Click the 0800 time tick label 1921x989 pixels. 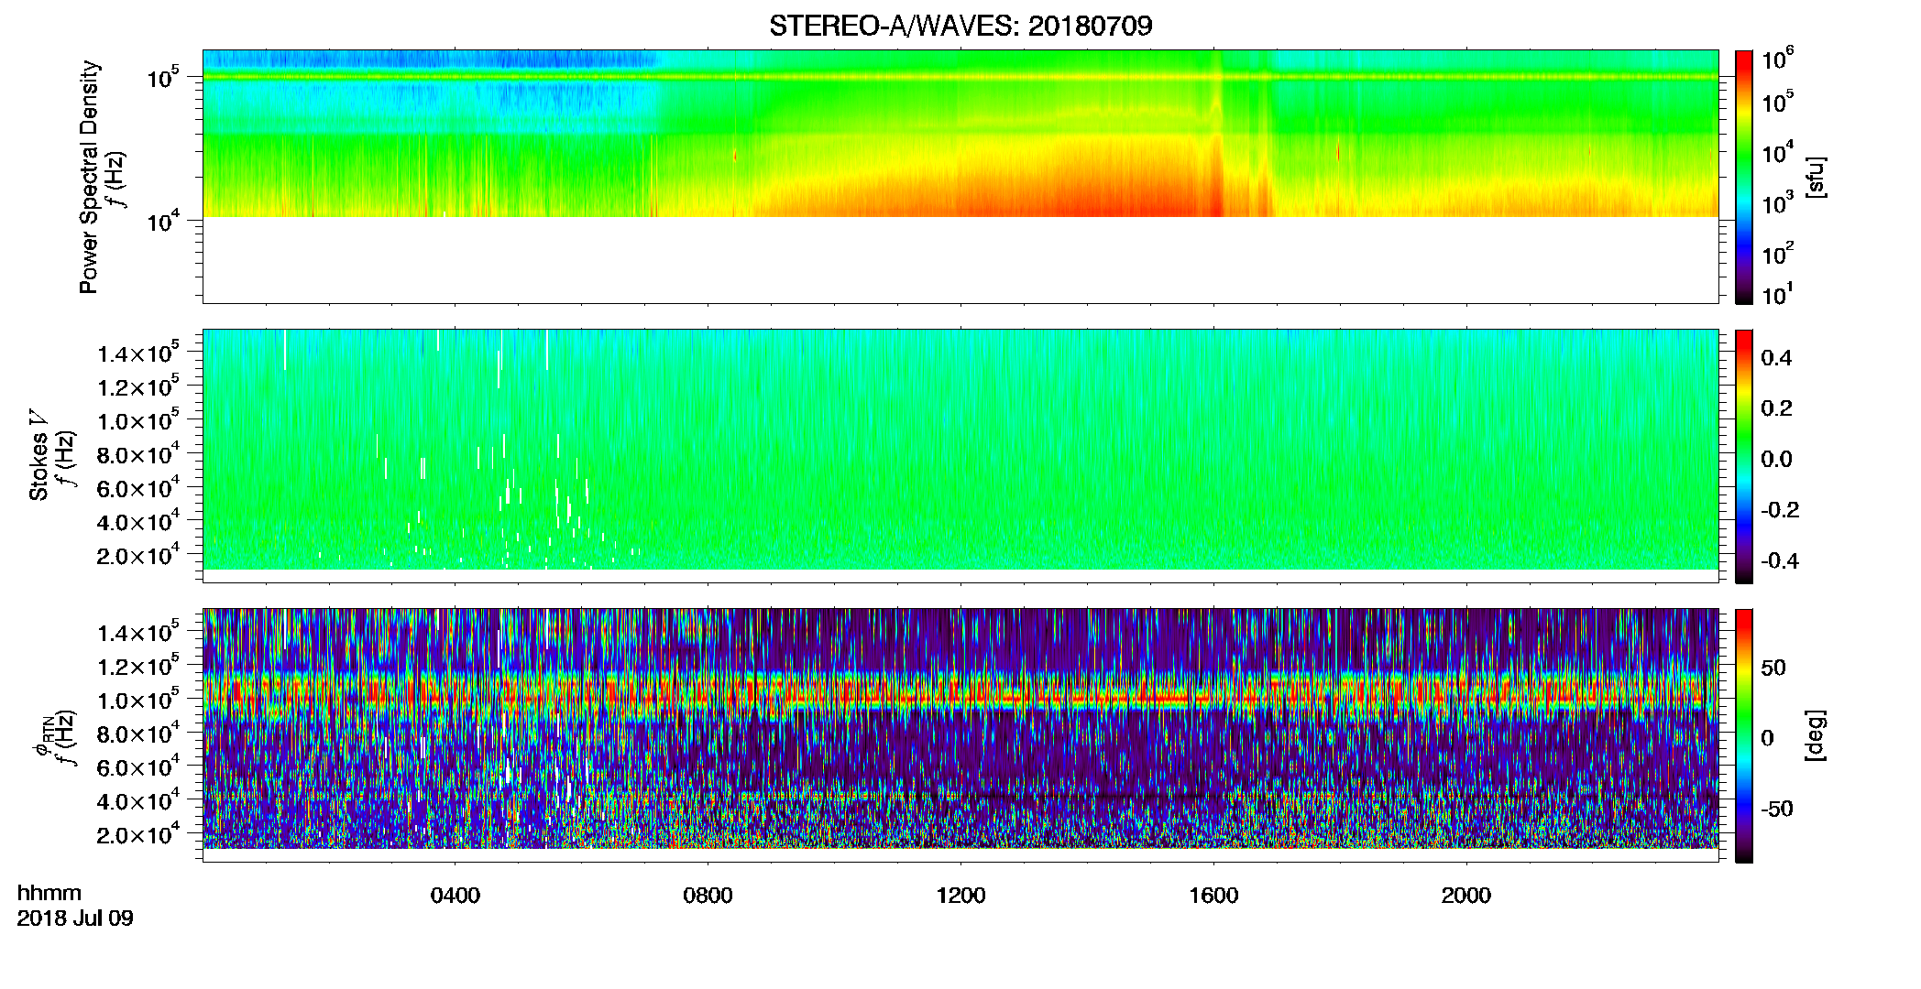708,896
